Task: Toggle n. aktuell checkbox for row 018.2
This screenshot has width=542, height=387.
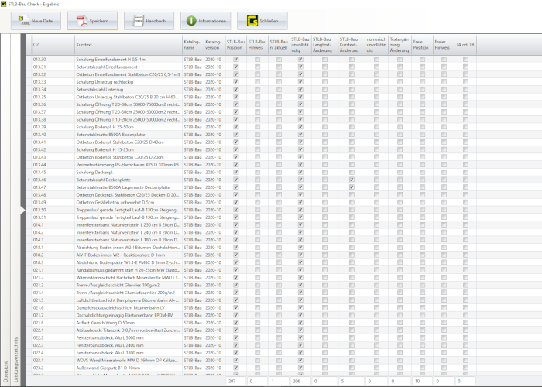Action: coord(279,255)
